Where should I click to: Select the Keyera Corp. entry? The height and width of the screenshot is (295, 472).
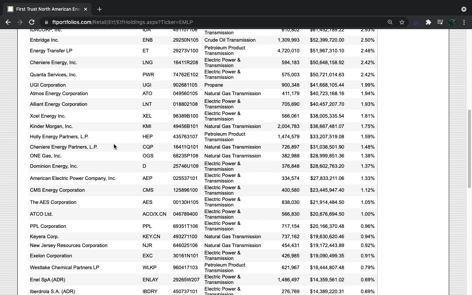44,236
